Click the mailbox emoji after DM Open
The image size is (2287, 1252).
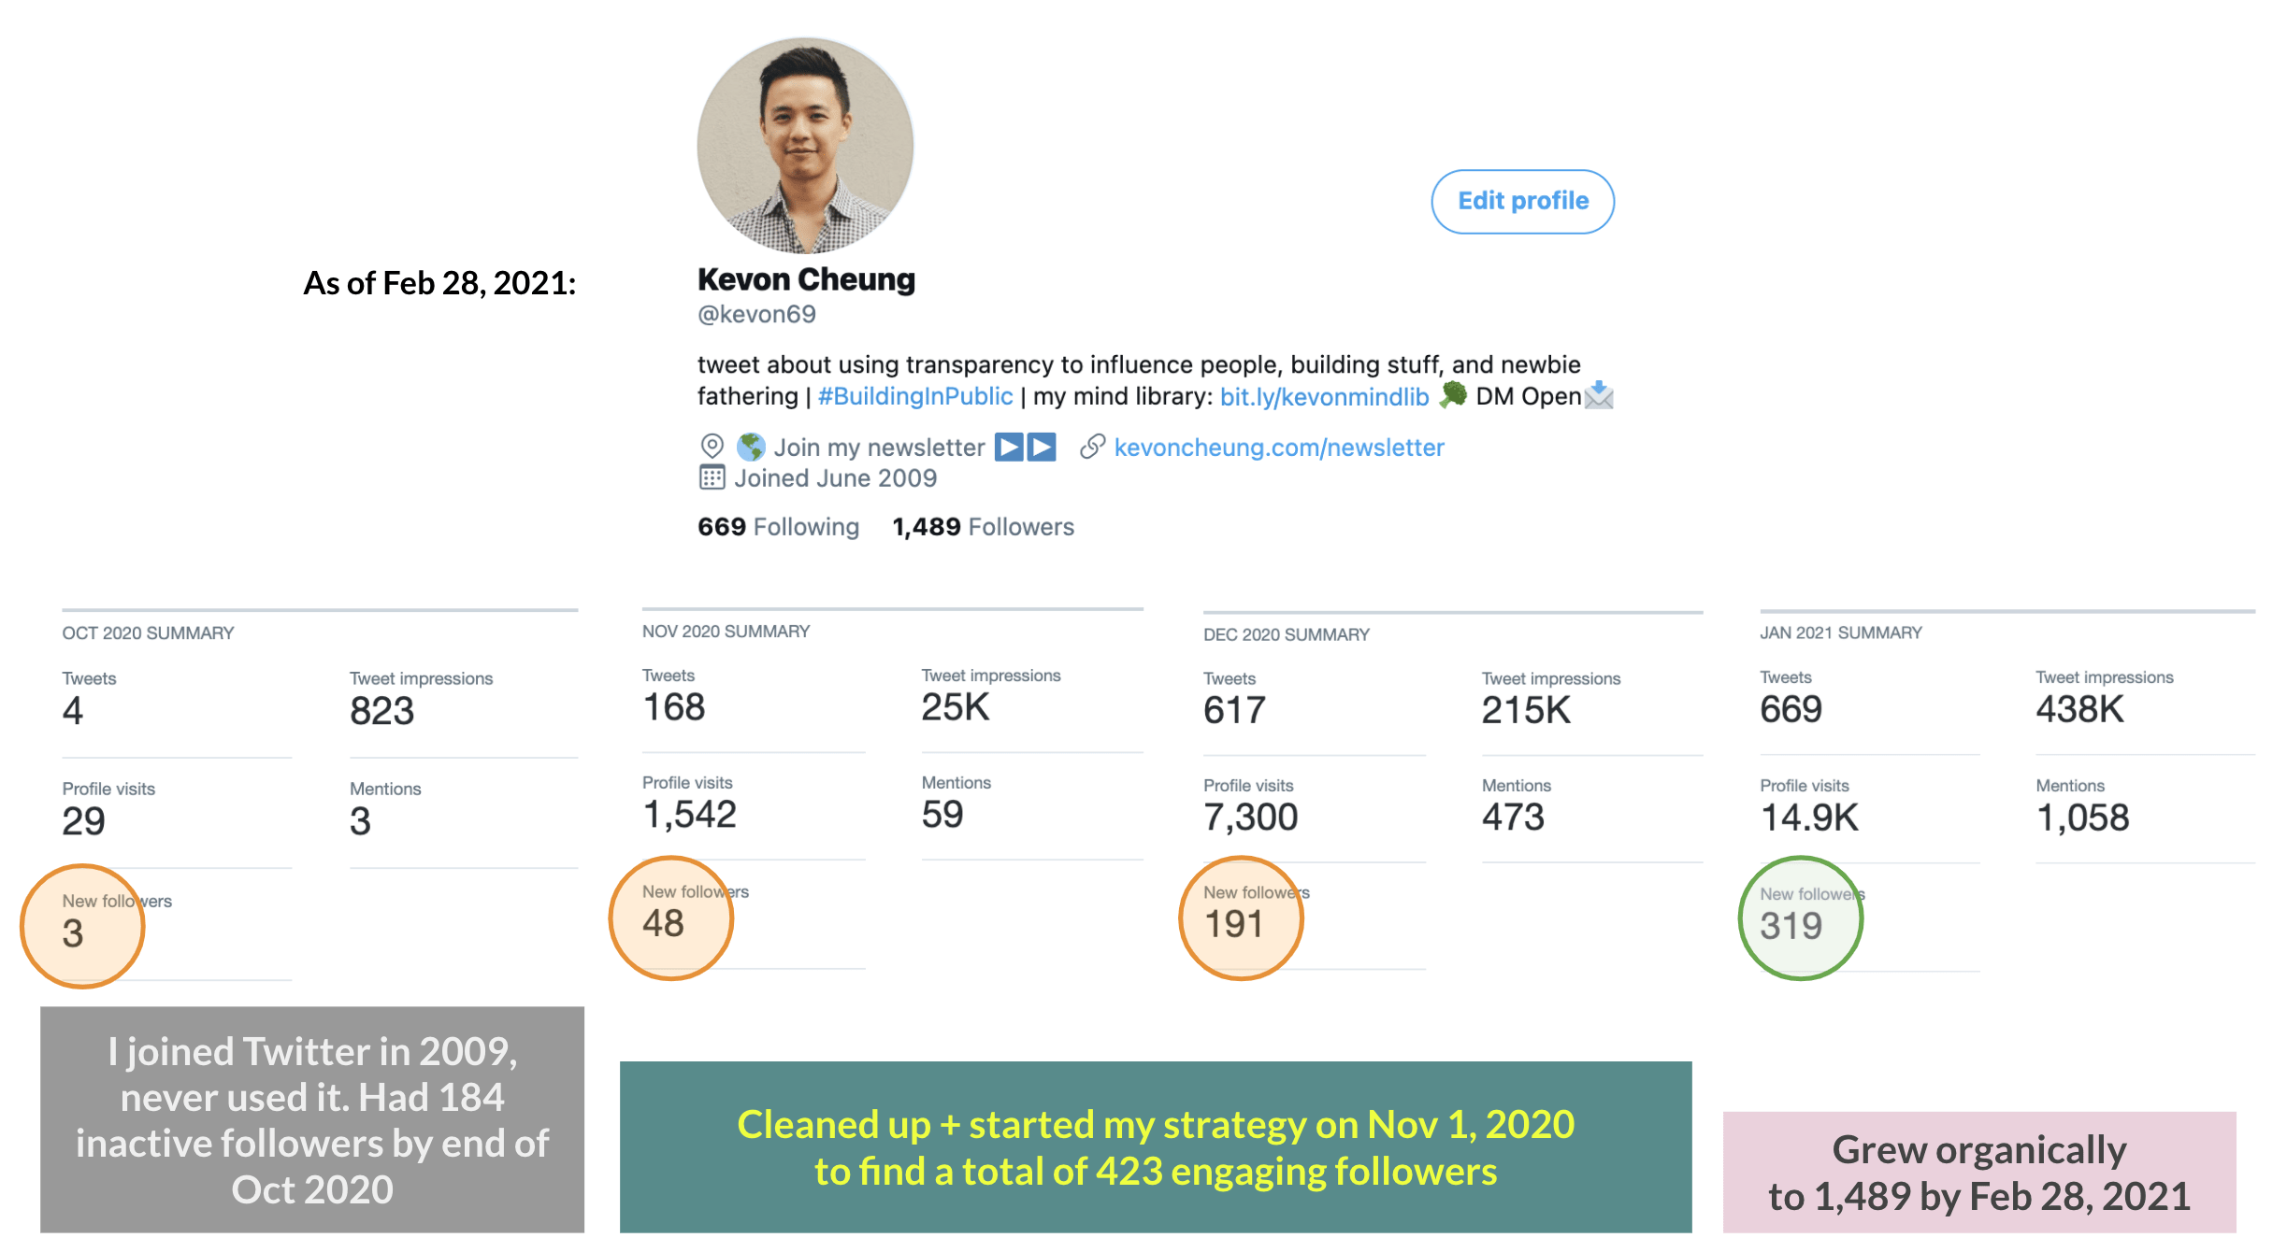[x=1601, y=397]
